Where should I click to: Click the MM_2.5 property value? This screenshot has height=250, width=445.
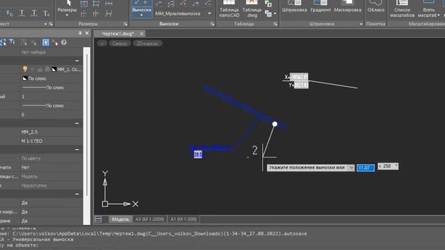pyautogui.click(x=29, y=132)
